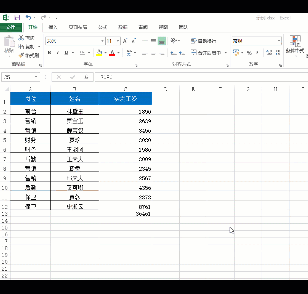The width and height of the screenshot is (308, 294).
Task: Expand font color options arrow
Action: pyautogui.click(x=118, y=53)
